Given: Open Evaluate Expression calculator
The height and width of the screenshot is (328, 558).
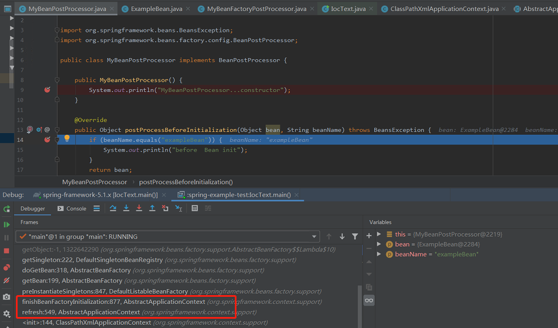Looking at the screenshot, I should pos(195,209).
